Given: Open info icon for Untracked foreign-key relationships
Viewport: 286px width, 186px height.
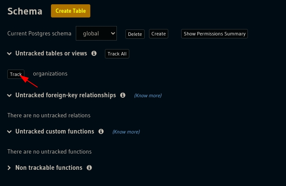Looking at the screenshot, I should point(123,95).
